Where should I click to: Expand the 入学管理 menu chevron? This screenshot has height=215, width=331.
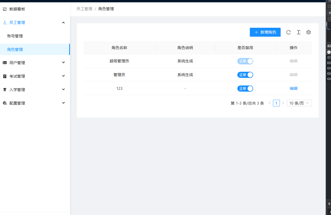tap(64, 90)
